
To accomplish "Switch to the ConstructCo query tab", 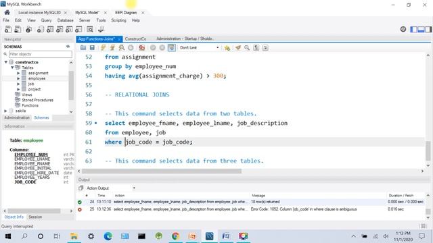I will pyautogui.click(x=135, y=39).
